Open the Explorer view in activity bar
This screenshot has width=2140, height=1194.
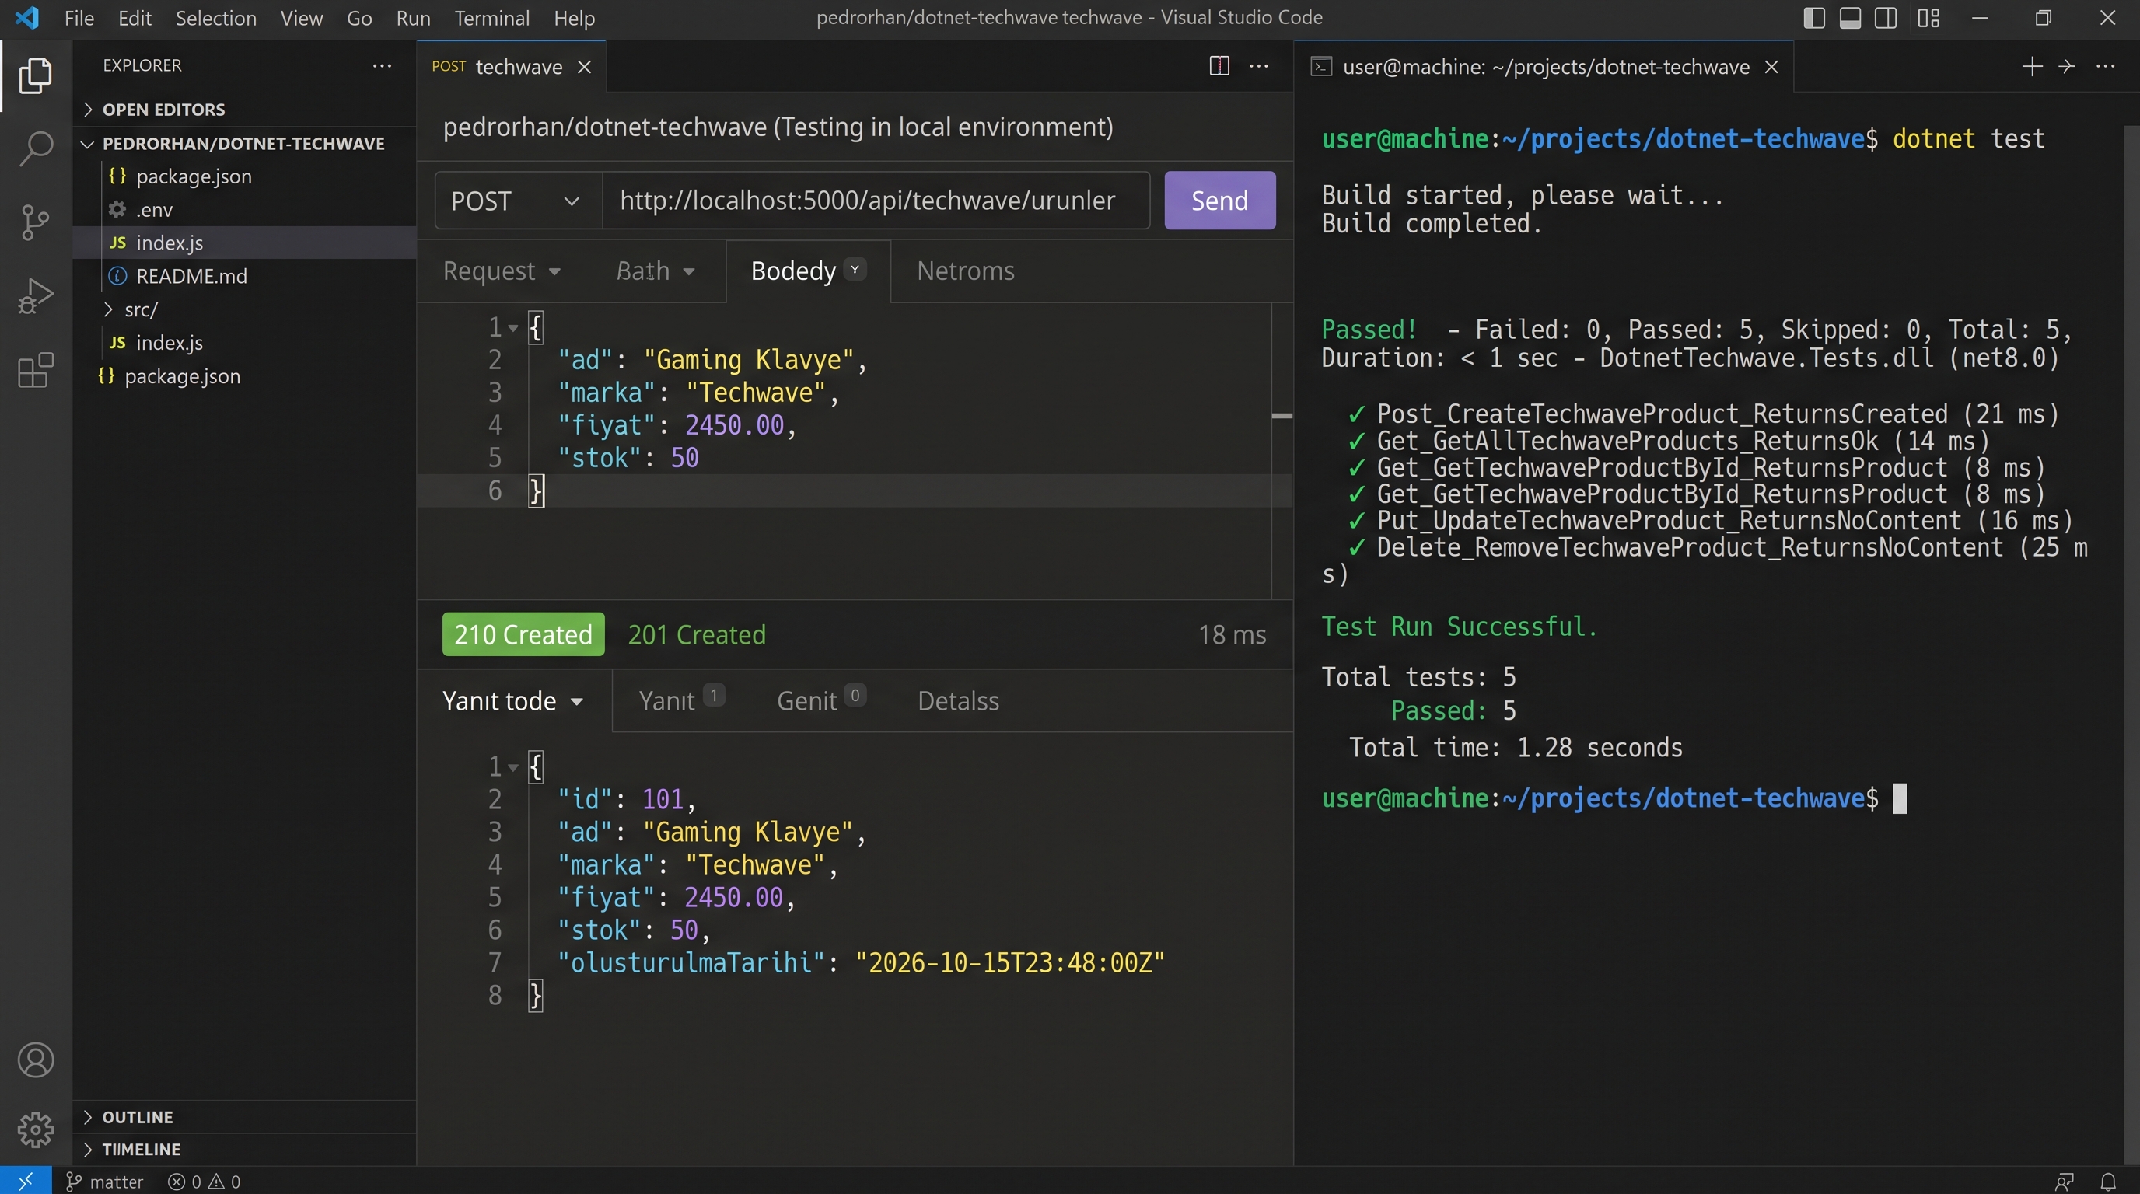pos(36,75)
